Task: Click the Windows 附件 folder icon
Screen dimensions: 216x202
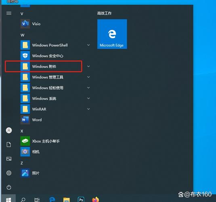Action: point(25,66)
